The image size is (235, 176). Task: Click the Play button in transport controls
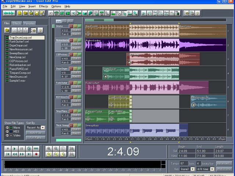pos(14,148)
